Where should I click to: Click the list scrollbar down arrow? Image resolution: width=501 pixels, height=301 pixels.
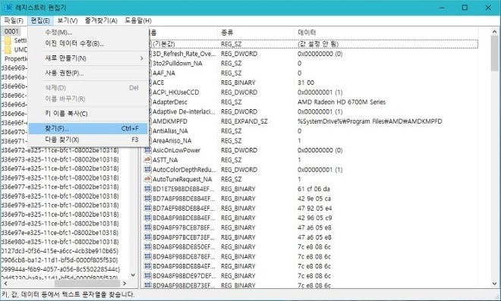click(x=495, y=284)
